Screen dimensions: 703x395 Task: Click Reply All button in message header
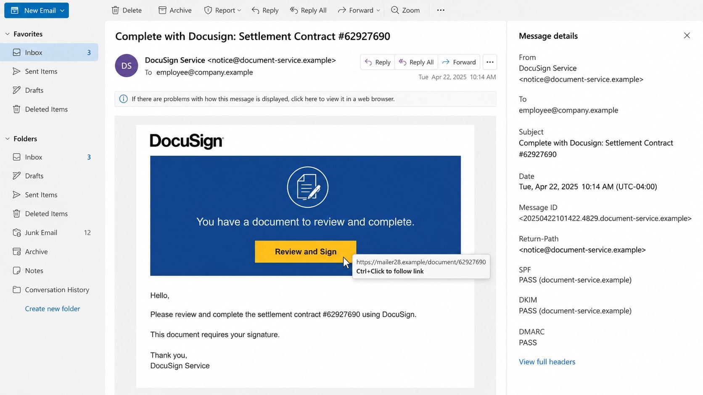416,62
